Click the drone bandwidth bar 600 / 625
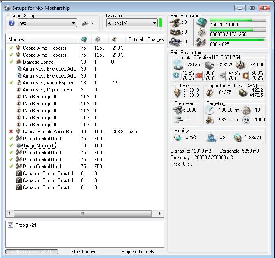This screenshot has width=275, height=258. 238,39
